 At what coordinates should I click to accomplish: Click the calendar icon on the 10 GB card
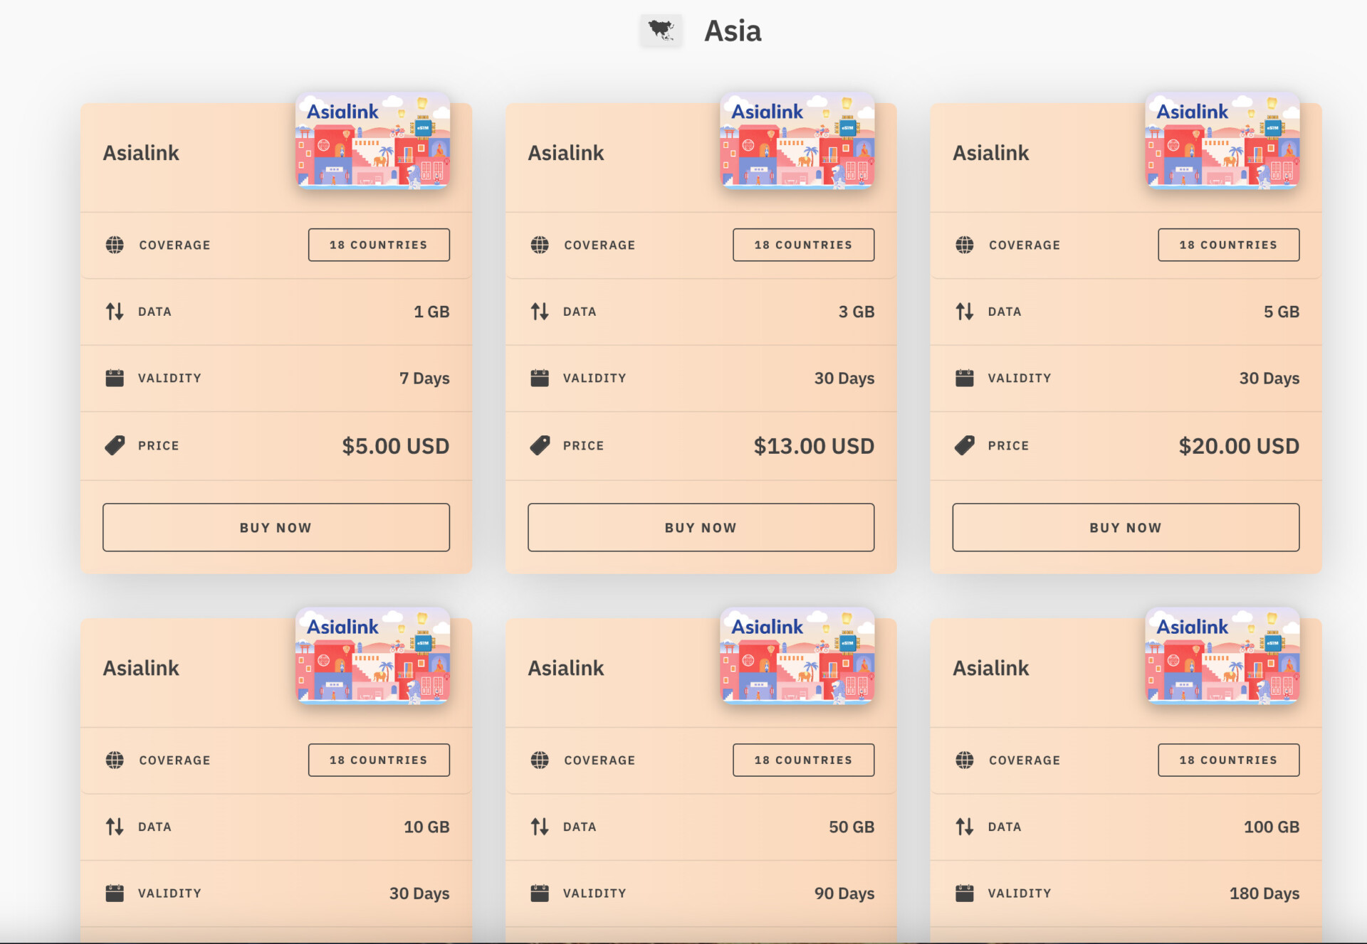pos(115,893)
